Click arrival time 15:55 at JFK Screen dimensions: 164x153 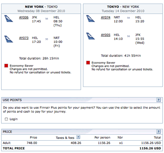pyautogui.click(x=140, y=39)
